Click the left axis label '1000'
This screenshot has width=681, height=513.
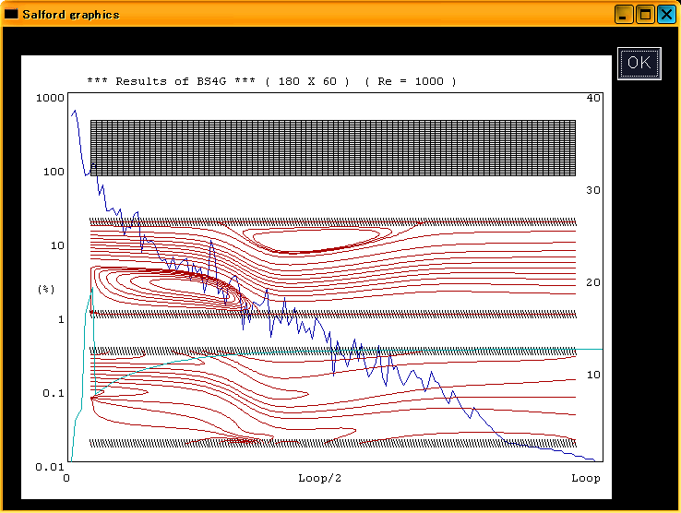pyautogui.click(x=50, y=98)
